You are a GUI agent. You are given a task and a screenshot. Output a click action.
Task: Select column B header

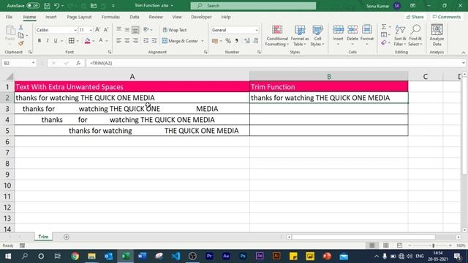[x=329, y=76]
